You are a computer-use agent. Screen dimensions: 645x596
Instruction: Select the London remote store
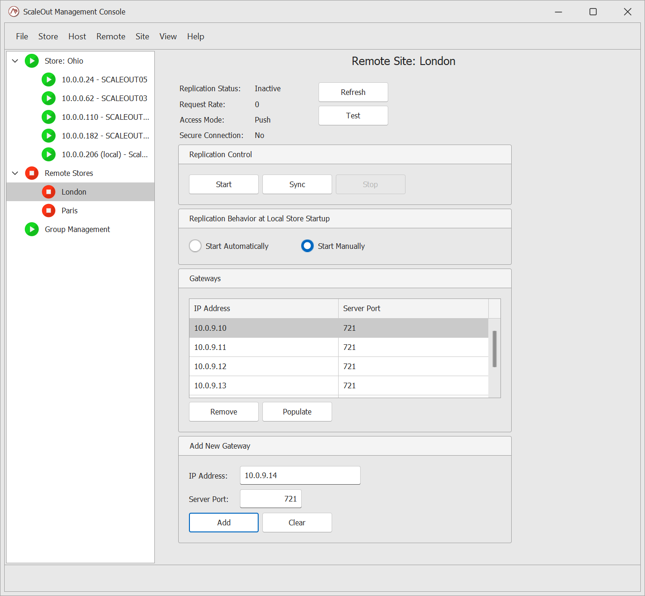[80, 192]
